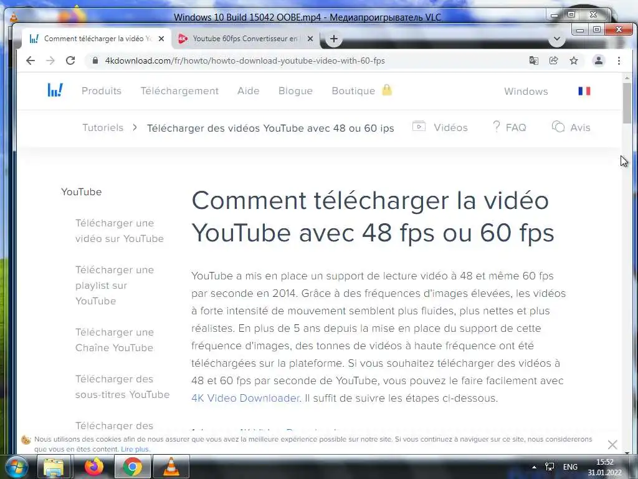Dismiss the cookie notice with the X
Image resolution: width=638 pixels, height=479 pixels.
612,444
